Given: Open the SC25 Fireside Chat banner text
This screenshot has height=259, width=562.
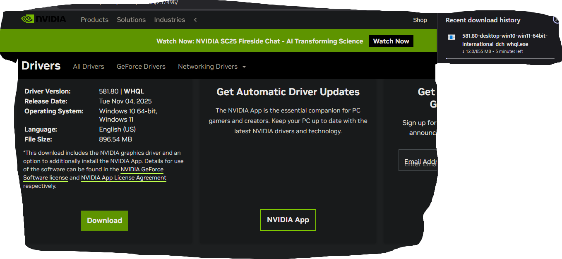Looking at the screenshot, I should coord(259,41).
